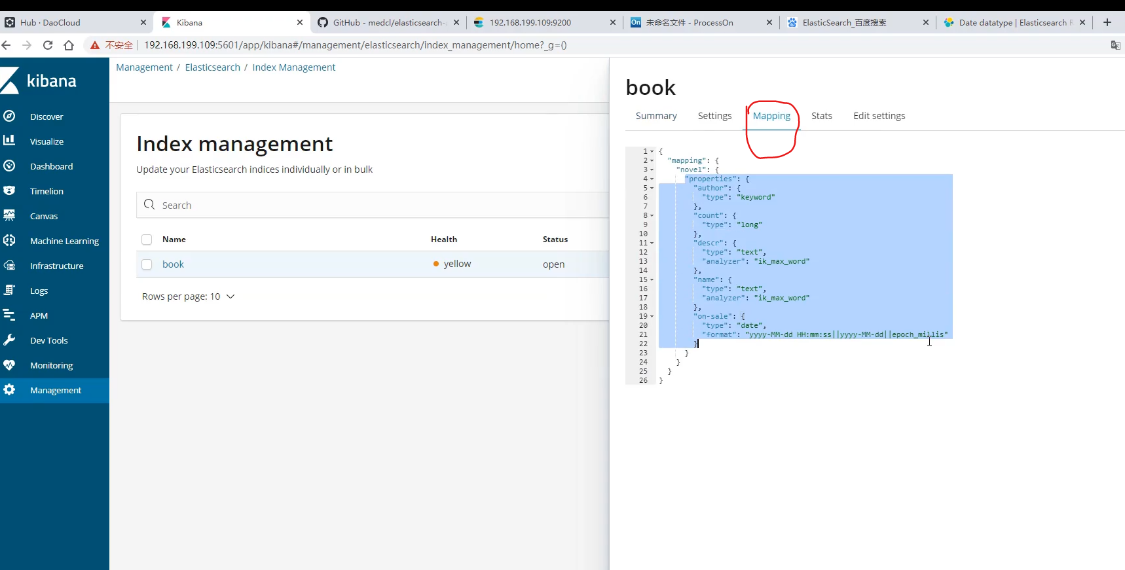Open Discover from the compass icon

coord(9,116)
